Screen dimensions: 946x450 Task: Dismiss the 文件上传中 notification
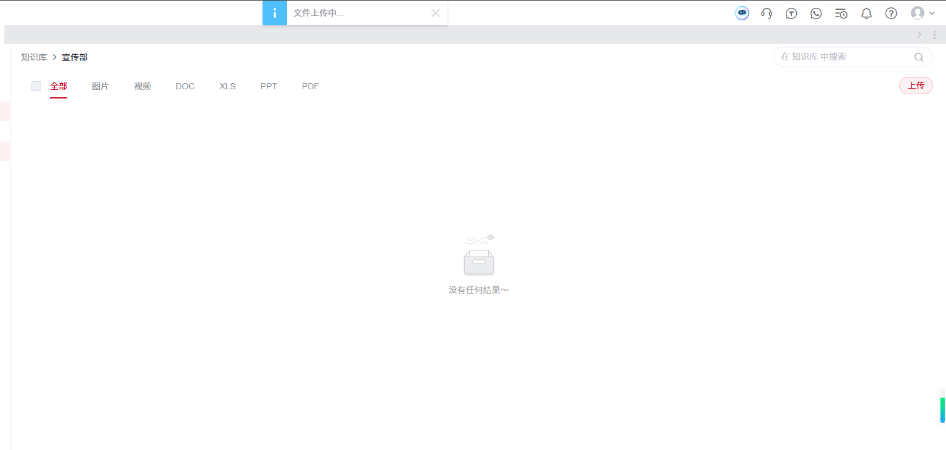point(436,13)
